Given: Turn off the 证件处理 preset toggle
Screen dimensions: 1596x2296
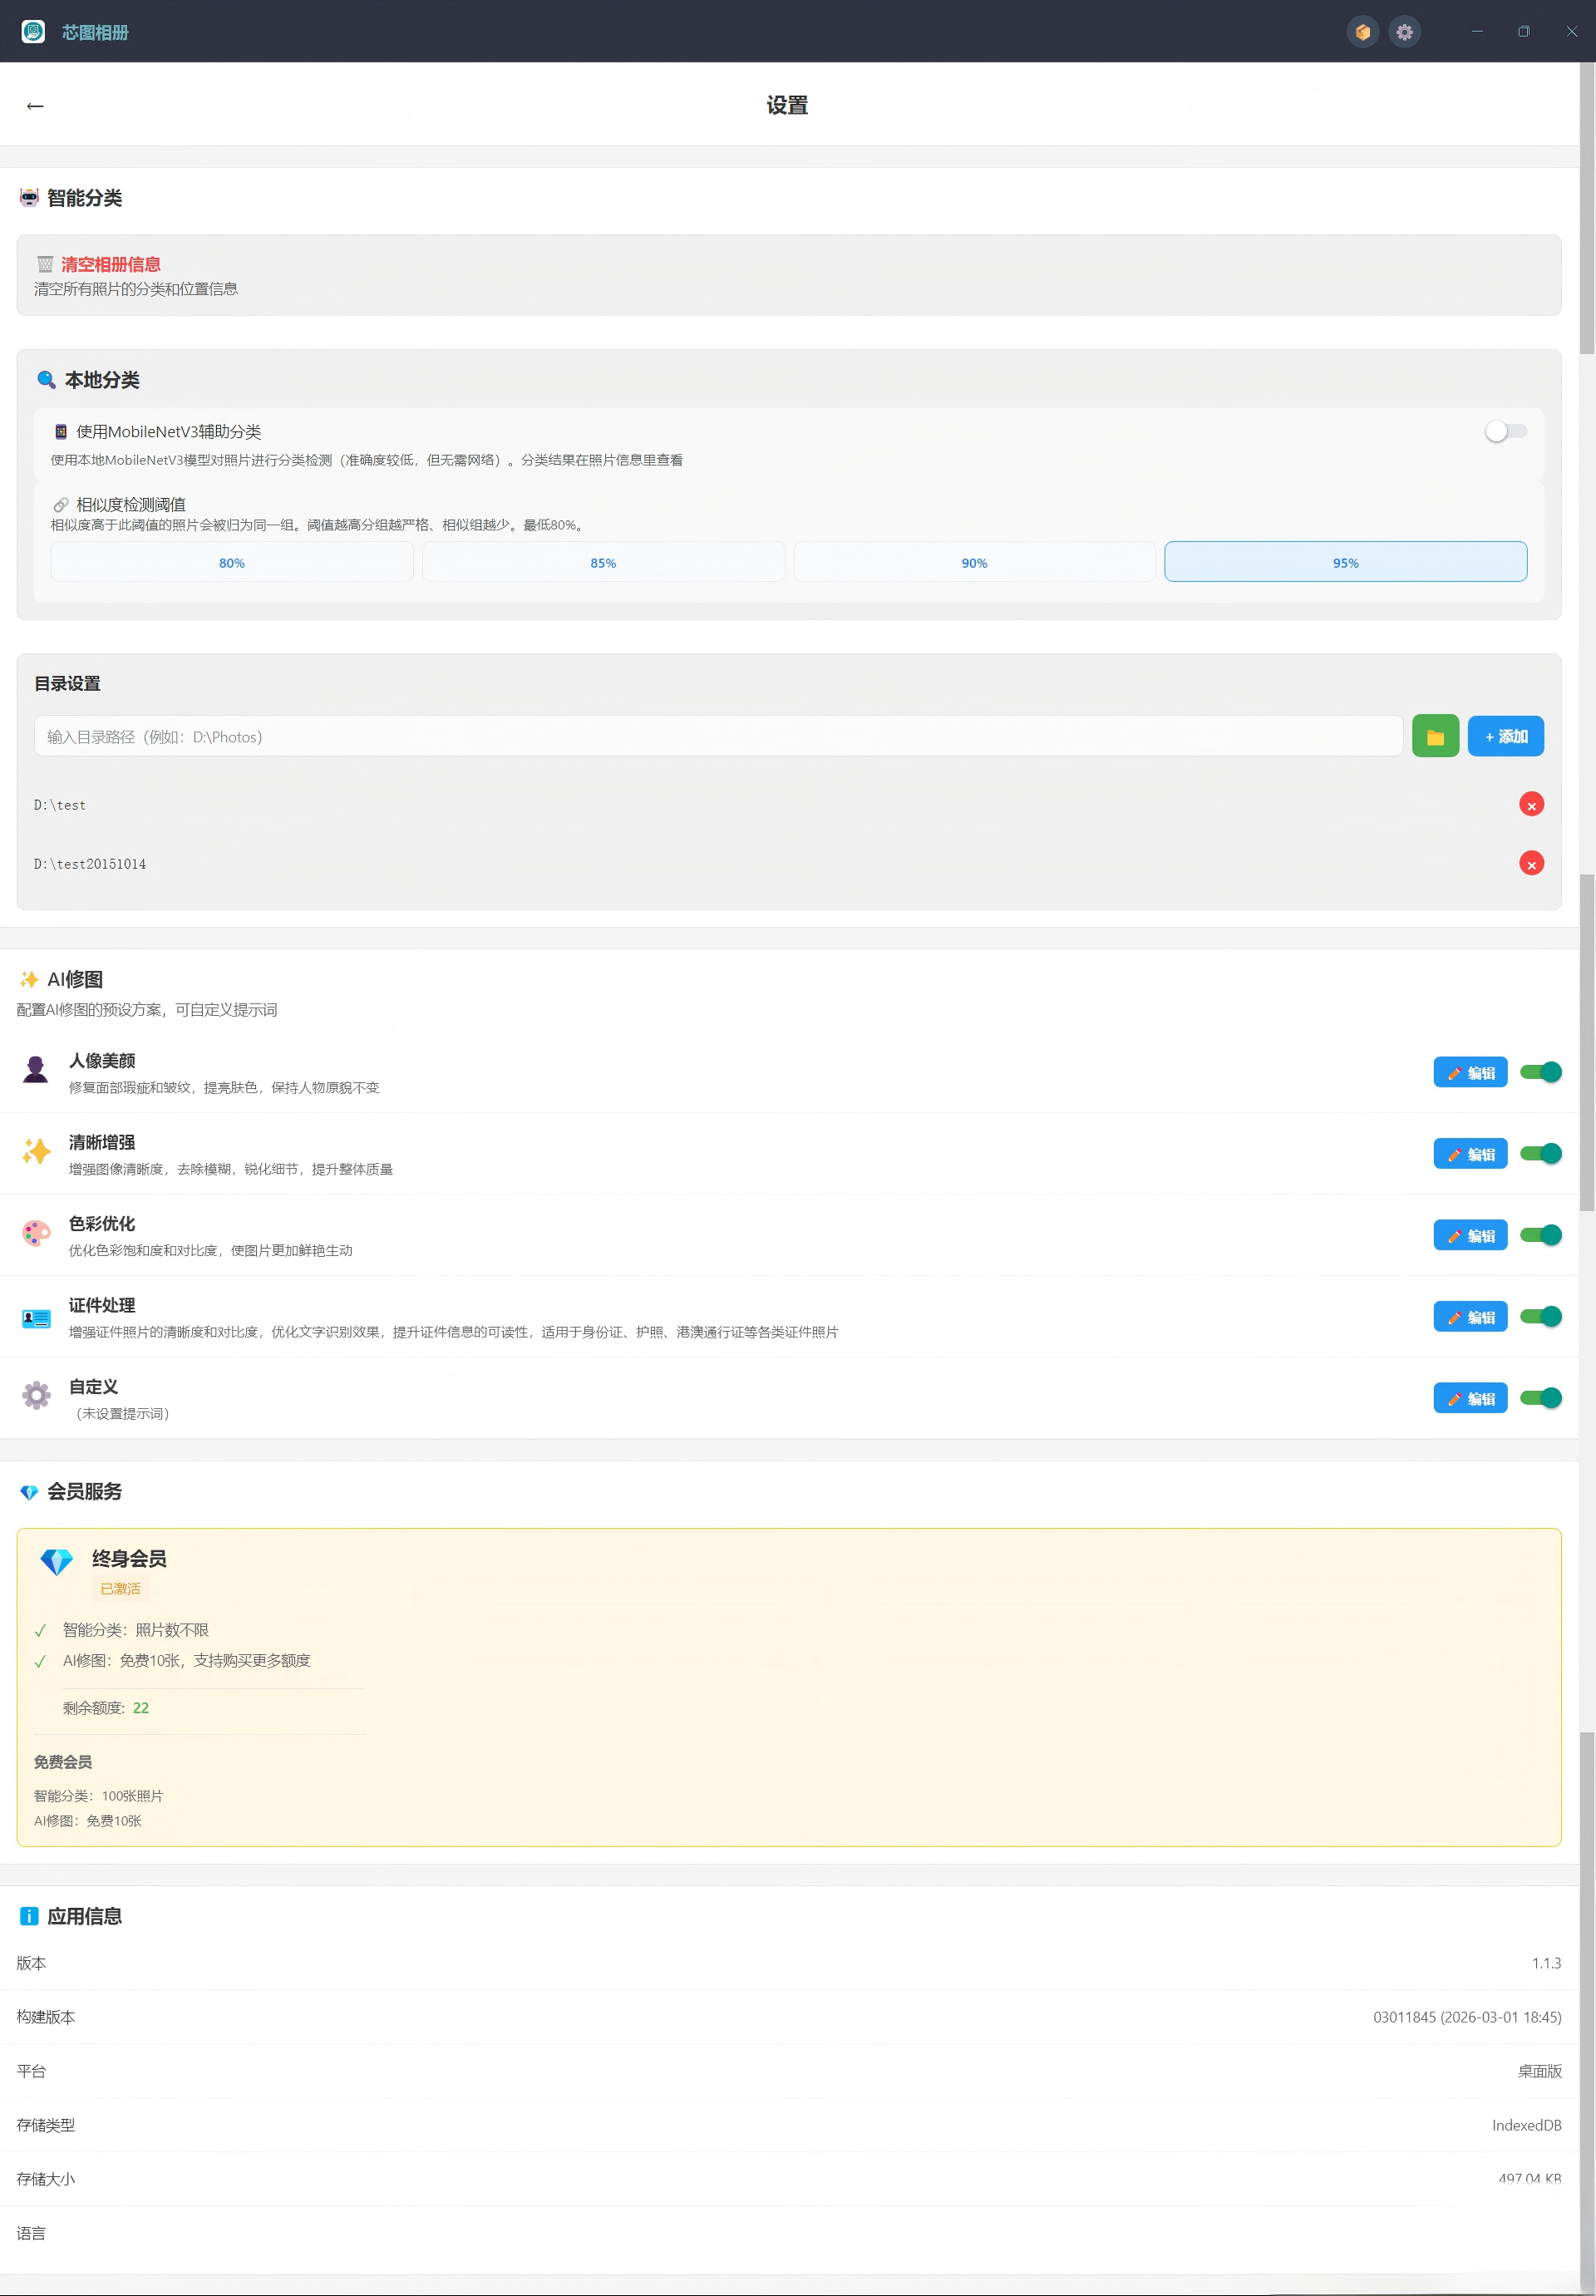Looking at the screenshot, I should pos(1540,1317).
